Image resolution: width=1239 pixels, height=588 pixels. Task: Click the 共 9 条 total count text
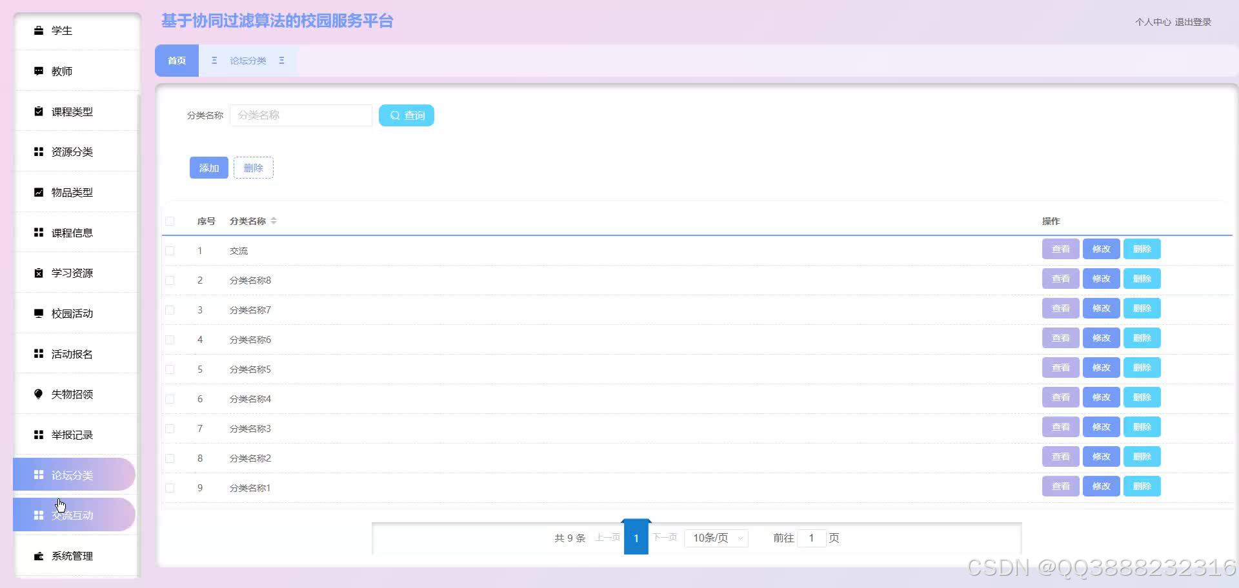pos(570,538)
